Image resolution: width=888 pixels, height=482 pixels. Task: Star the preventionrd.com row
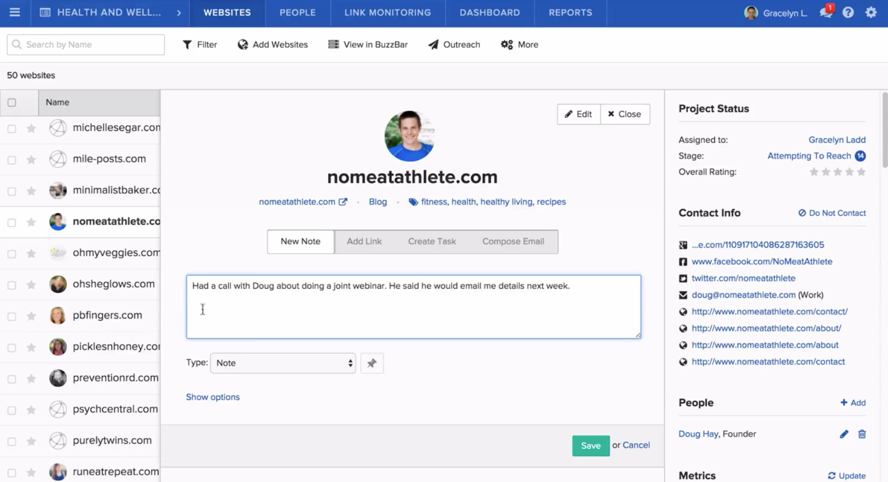pos(31,379)
